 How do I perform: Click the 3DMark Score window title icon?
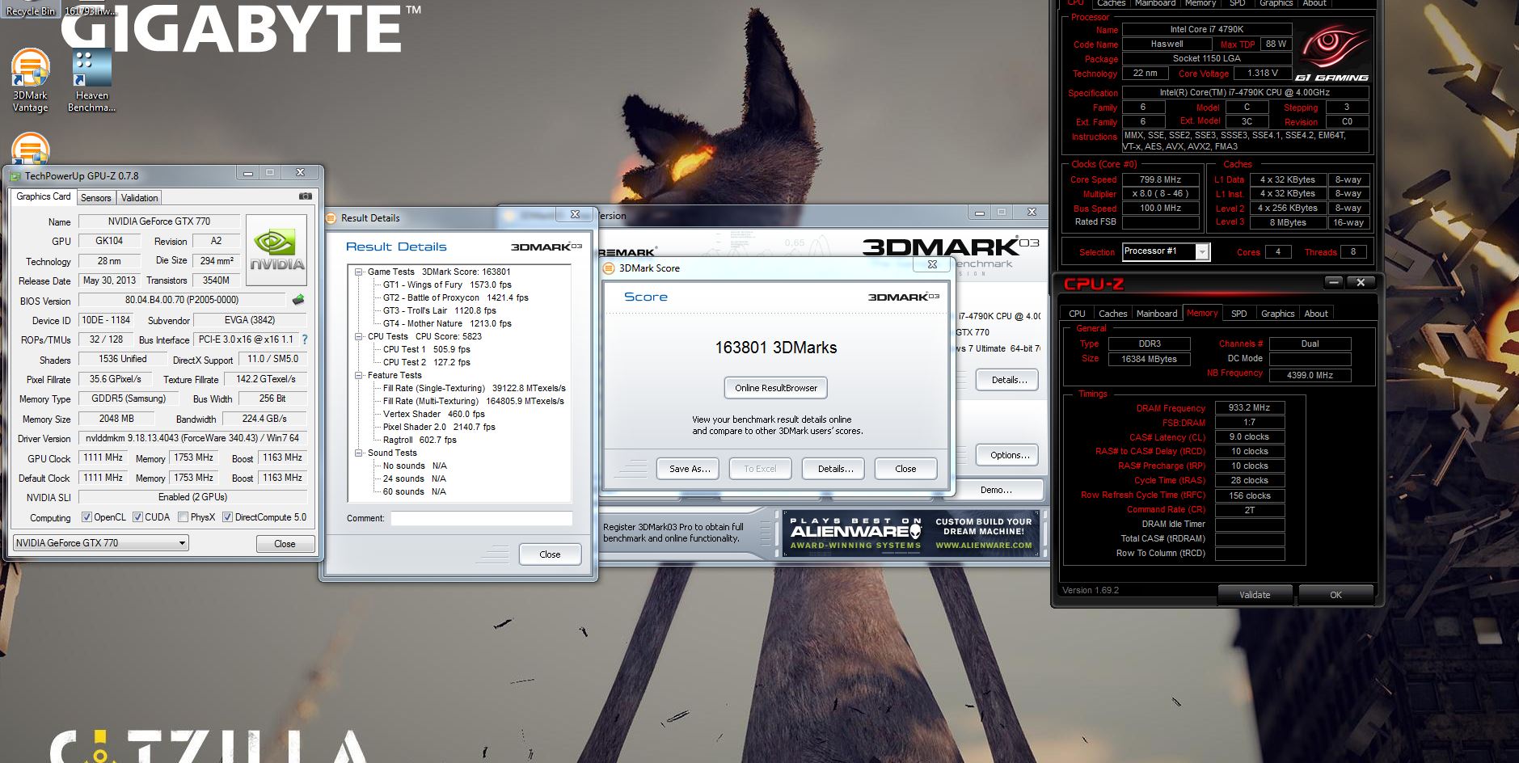(x=610, y=268)
